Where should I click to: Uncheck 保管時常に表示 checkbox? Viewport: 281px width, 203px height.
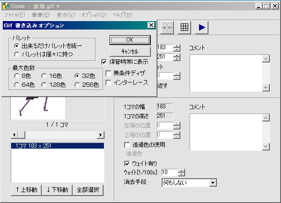[x=105, y=61]
